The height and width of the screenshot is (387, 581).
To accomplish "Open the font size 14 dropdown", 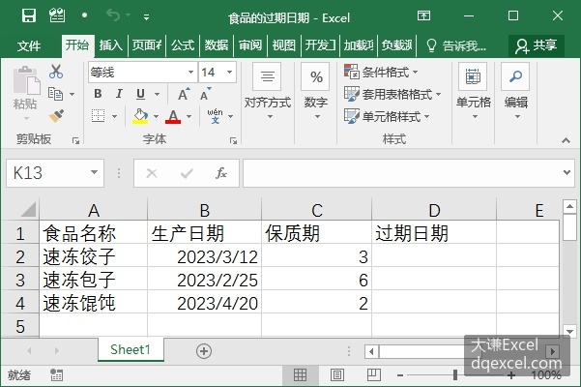I will [x=230, y=72].
